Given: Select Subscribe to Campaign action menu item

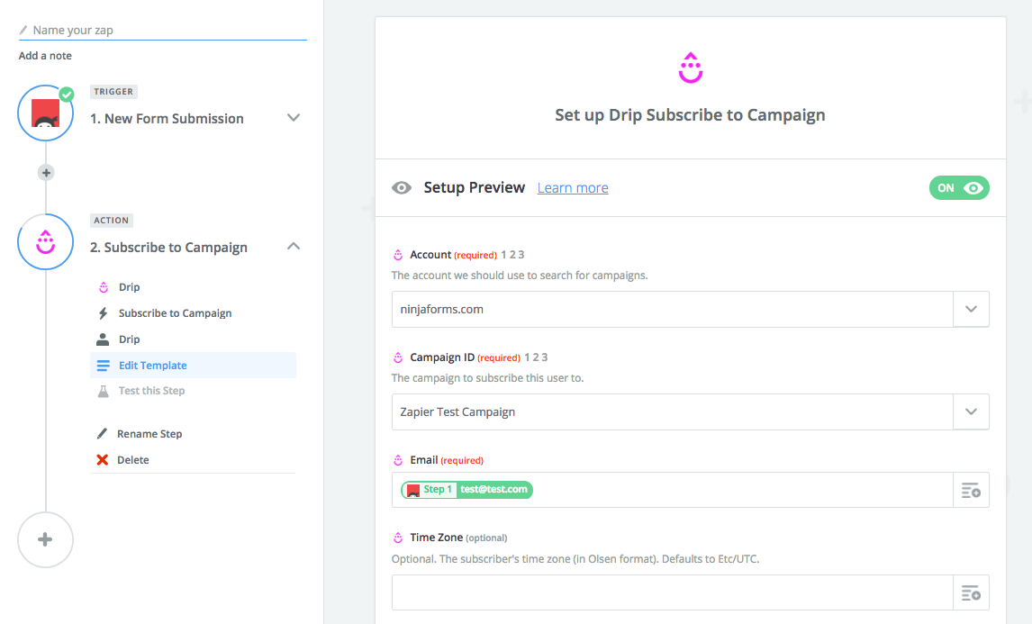Looking at the screenshot, I should (175, 313).
